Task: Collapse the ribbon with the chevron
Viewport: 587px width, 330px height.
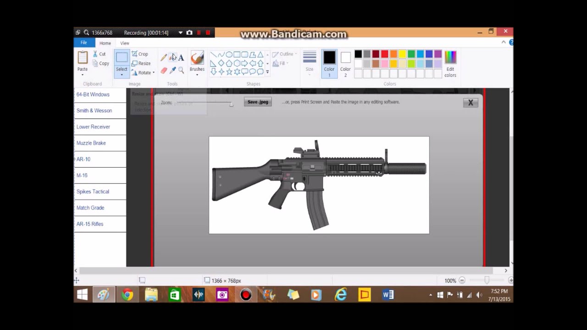Action: coord(504,42)
